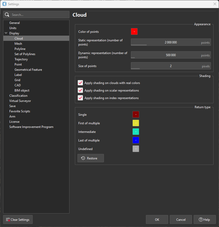Open the Classification settings page
Image resolution: width=219 pixels, height=227 pixels.
pyautogui.click(x=18, y=96)
